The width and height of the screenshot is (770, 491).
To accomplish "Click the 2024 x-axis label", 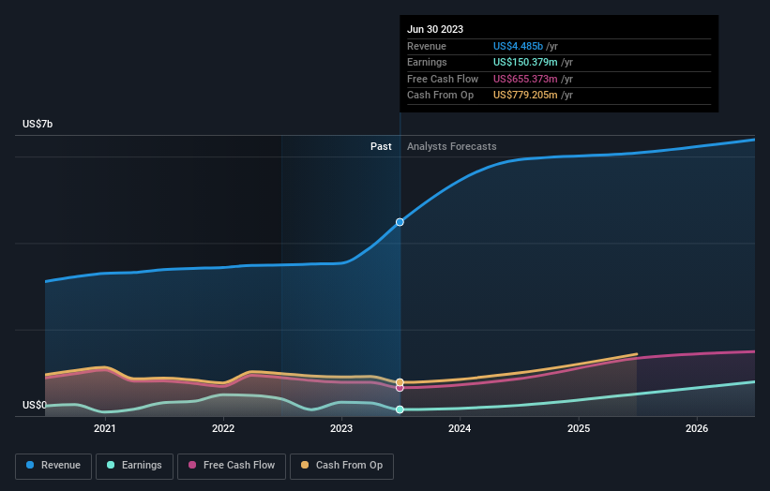I will (x=460, y=429).
